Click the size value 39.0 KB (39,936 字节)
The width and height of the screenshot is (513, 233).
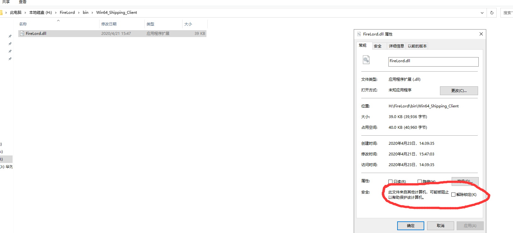click(408, 117)
